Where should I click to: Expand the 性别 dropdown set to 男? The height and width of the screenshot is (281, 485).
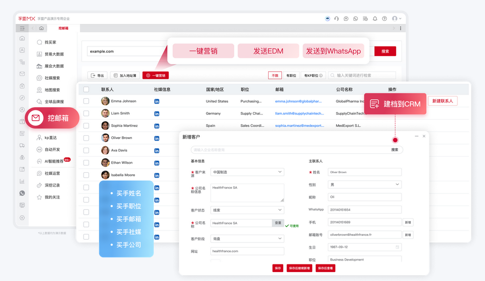364,184
